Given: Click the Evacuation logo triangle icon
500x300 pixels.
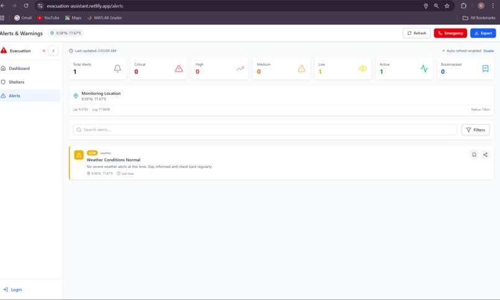Looking at the screenshot, I should tap(4, 50).
